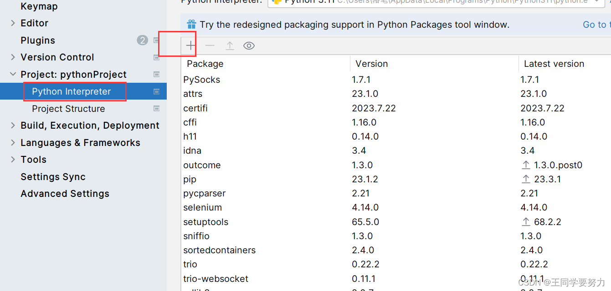The height and width of the screenshot is (291, 611).
Task: Expand the Version Control section
Action: (13, 57)
